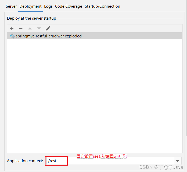Remove selected artifact with minus icon
The width and height of the screenshot is (187, 172).
[x=21, y=28]
